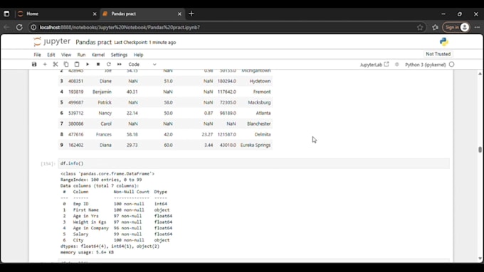
Task: Insert a new cell with the plus icon
Action: [45, 65]
